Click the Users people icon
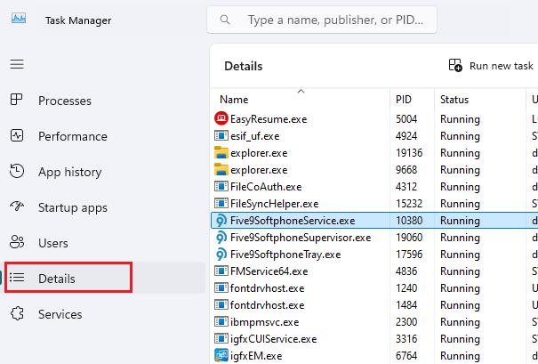The width and height of the screenshot is (538, 364). pyautogui.click(x=17, y=242)
